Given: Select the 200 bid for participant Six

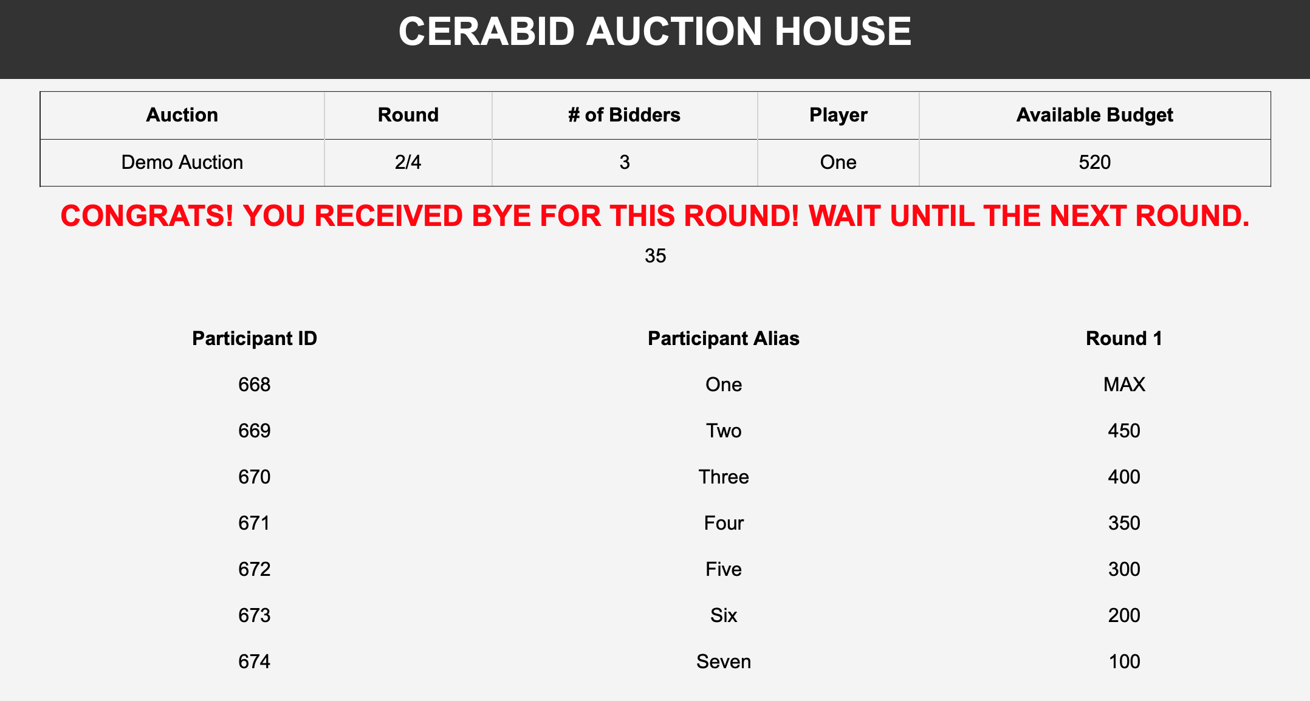Looking at the screenshot, I should pyautogui.click(x=1124, y=615).
